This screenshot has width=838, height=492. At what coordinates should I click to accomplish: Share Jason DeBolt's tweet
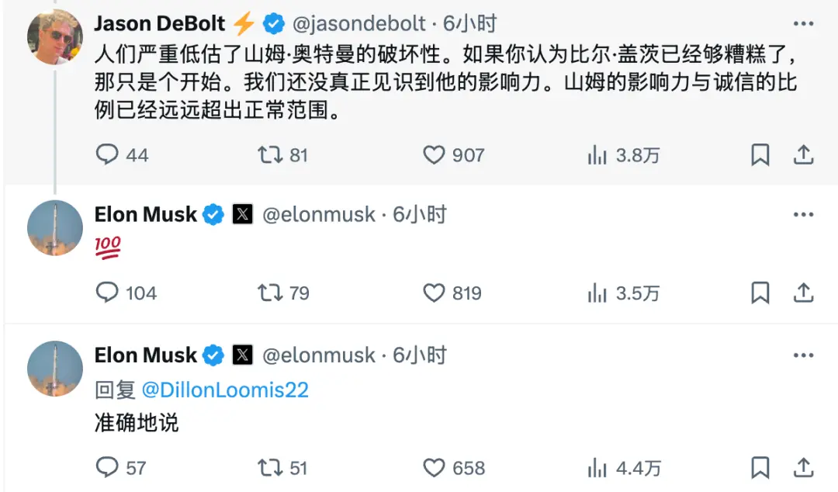click(x=803, y=154)
